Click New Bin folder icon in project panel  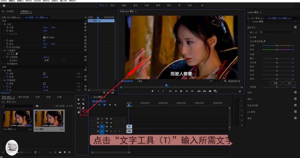pyautogui.click(x=60, y=152)
